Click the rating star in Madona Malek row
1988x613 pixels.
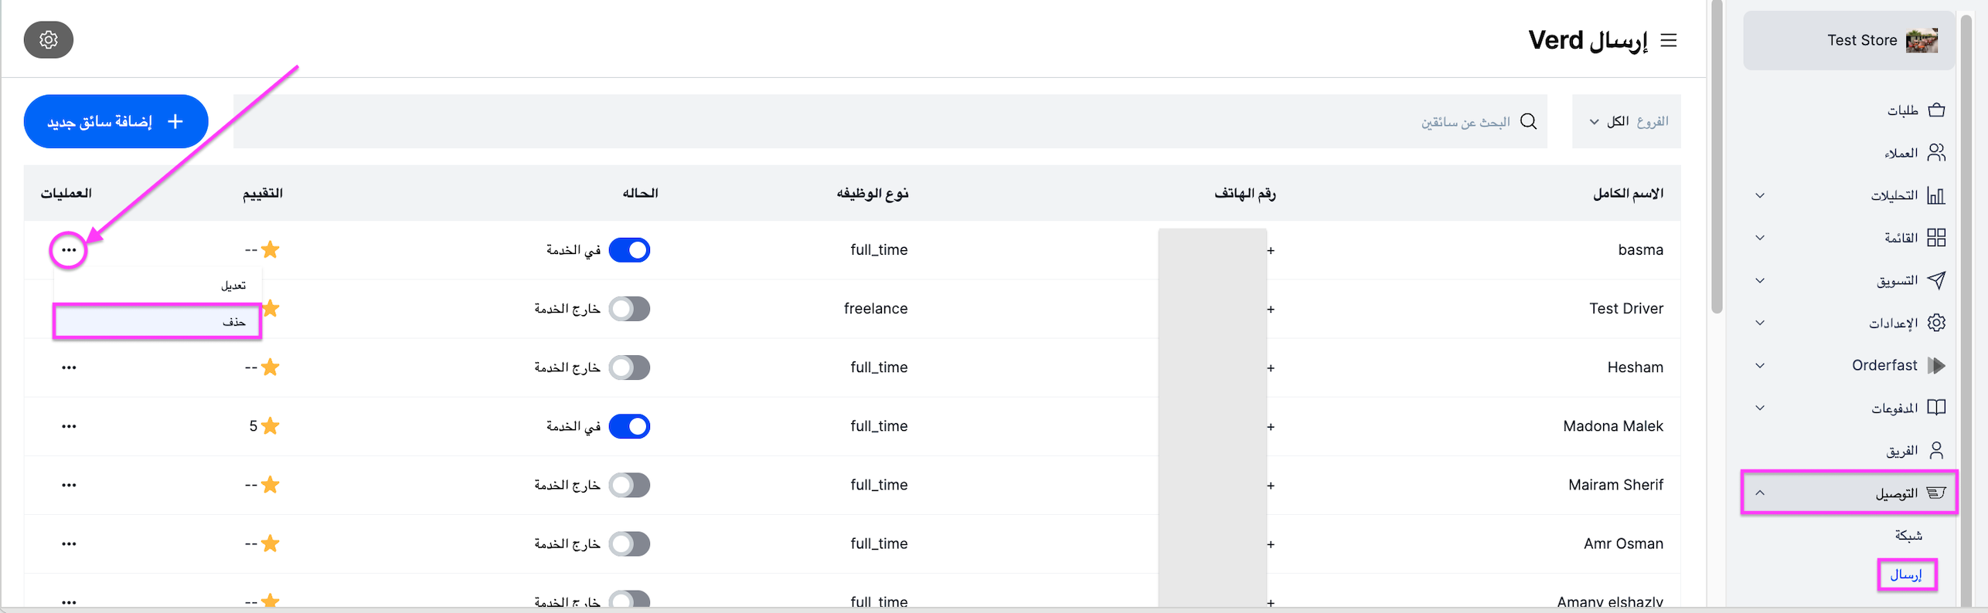click(x=270, y=426)
